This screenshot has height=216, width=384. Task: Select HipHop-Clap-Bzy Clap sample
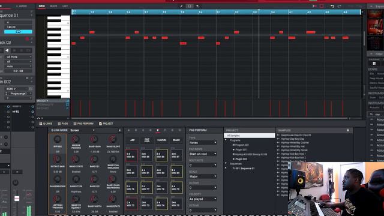(292, 139)
